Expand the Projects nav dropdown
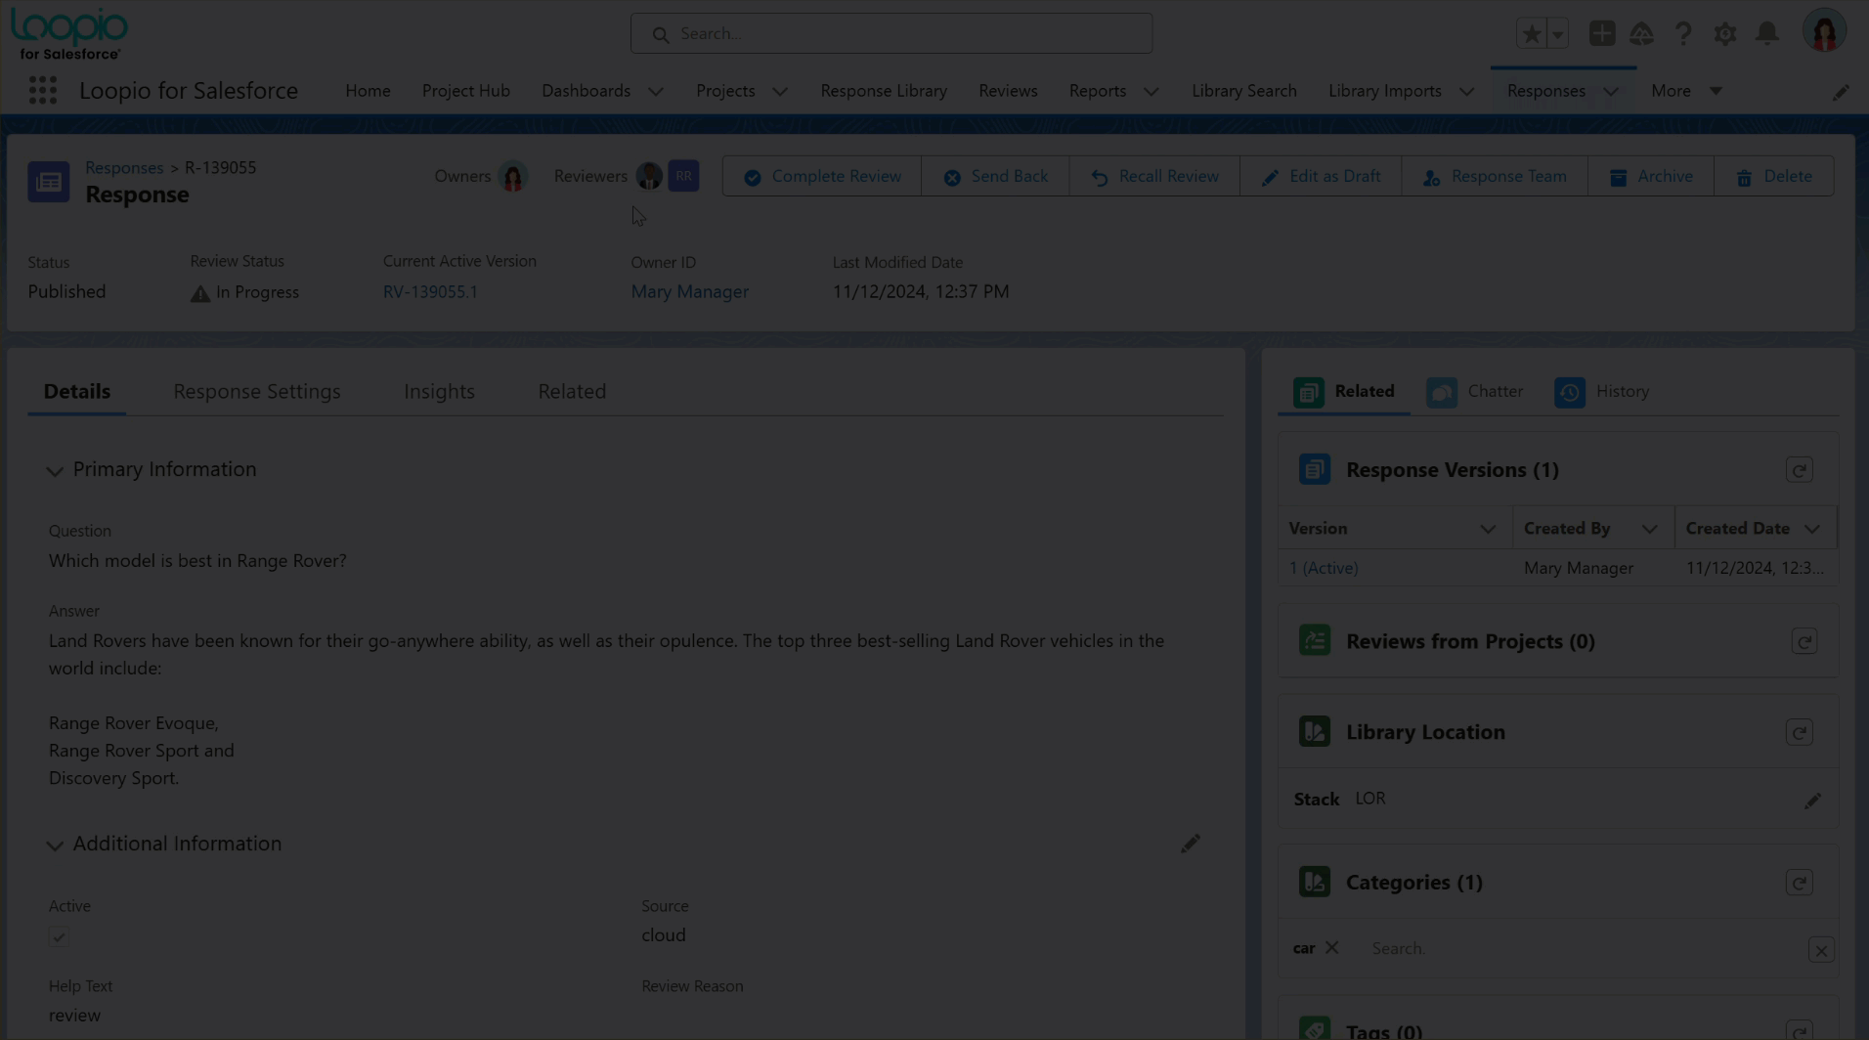The height and width of the screenshot is (1040, 1869). (779, 92)
